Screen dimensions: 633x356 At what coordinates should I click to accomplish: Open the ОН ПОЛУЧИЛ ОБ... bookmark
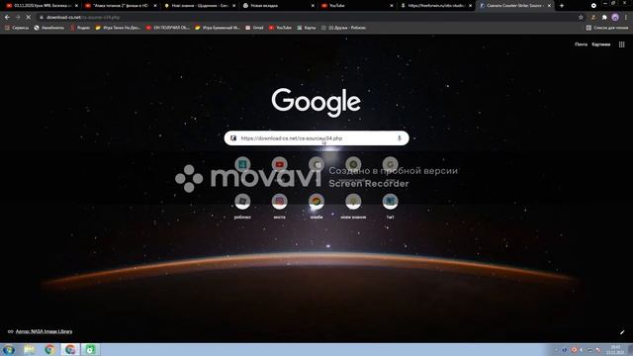pos(168,28)
